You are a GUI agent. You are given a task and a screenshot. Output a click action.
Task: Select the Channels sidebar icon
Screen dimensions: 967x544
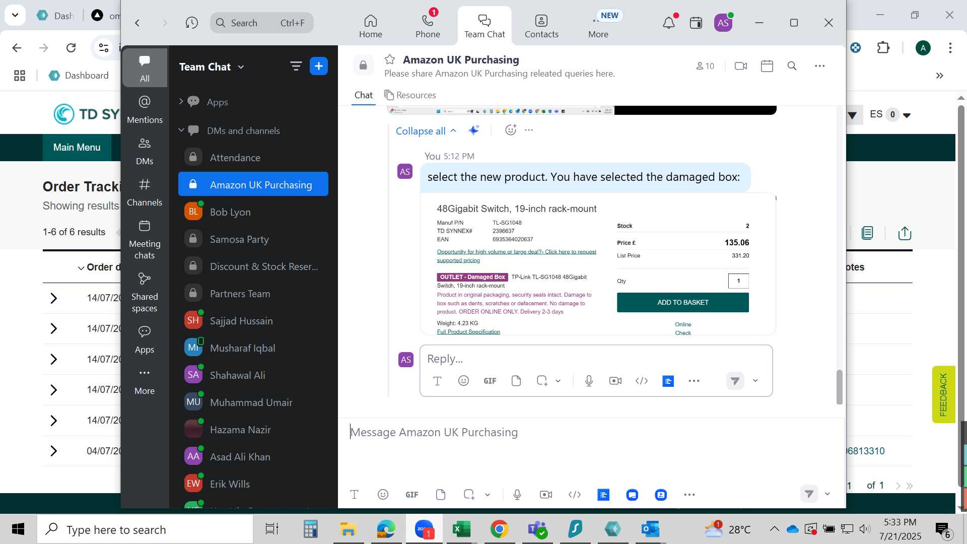(145, 192)
